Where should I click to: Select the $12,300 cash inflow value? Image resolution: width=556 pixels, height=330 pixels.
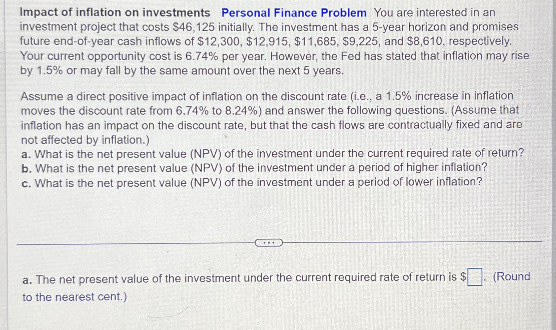(x=219, y=41)
